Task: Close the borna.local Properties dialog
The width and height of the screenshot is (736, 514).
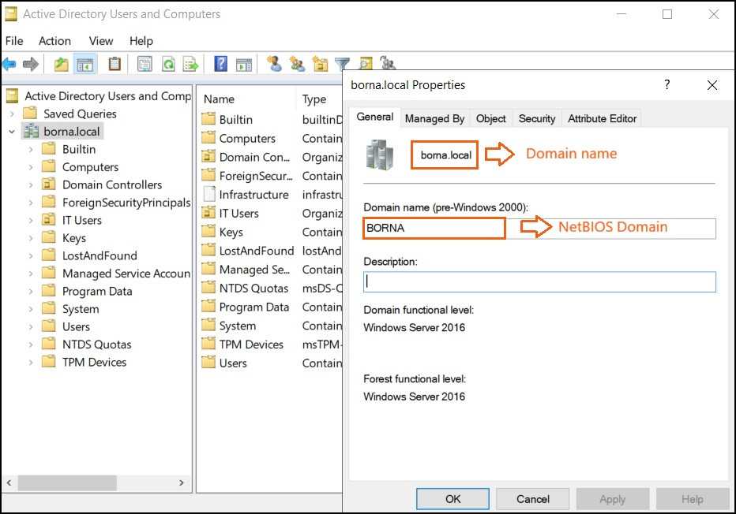Action: (x=712, y=85)
